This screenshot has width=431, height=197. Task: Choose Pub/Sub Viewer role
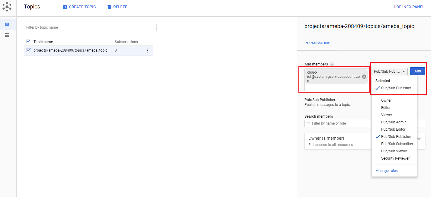point(394,151)
